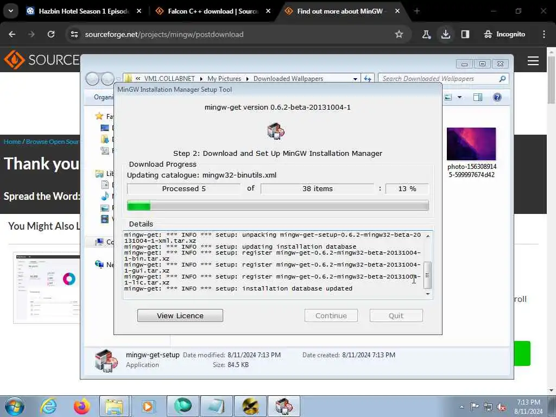Click the SourceForge logo
Image resolution: width=556 pixels, height=417 pixels.
[x=41, y=60]
